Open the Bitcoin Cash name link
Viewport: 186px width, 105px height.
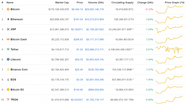click(x=19, y=39)
